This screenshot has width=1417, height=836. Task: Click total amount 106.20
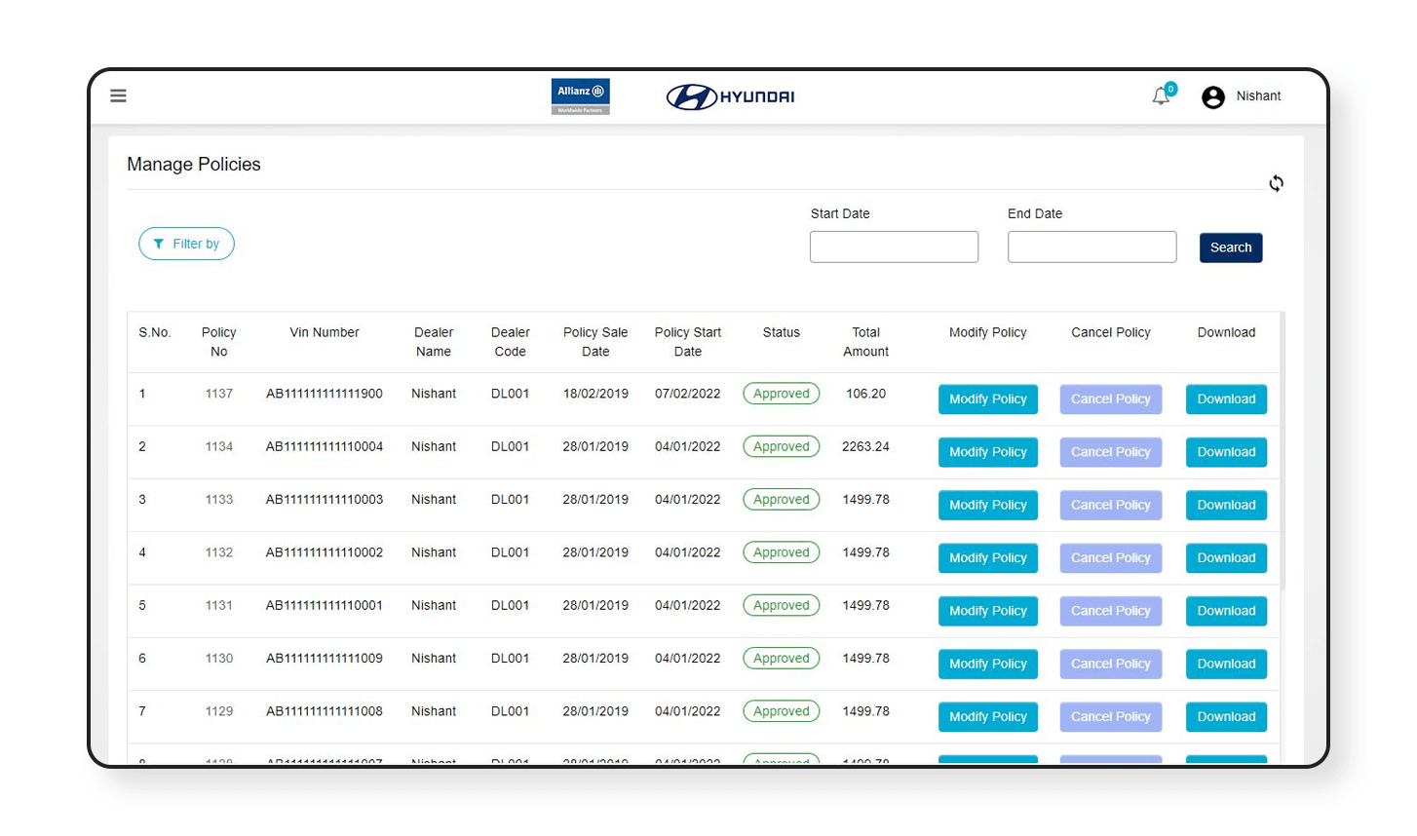(x=866, y=394)
